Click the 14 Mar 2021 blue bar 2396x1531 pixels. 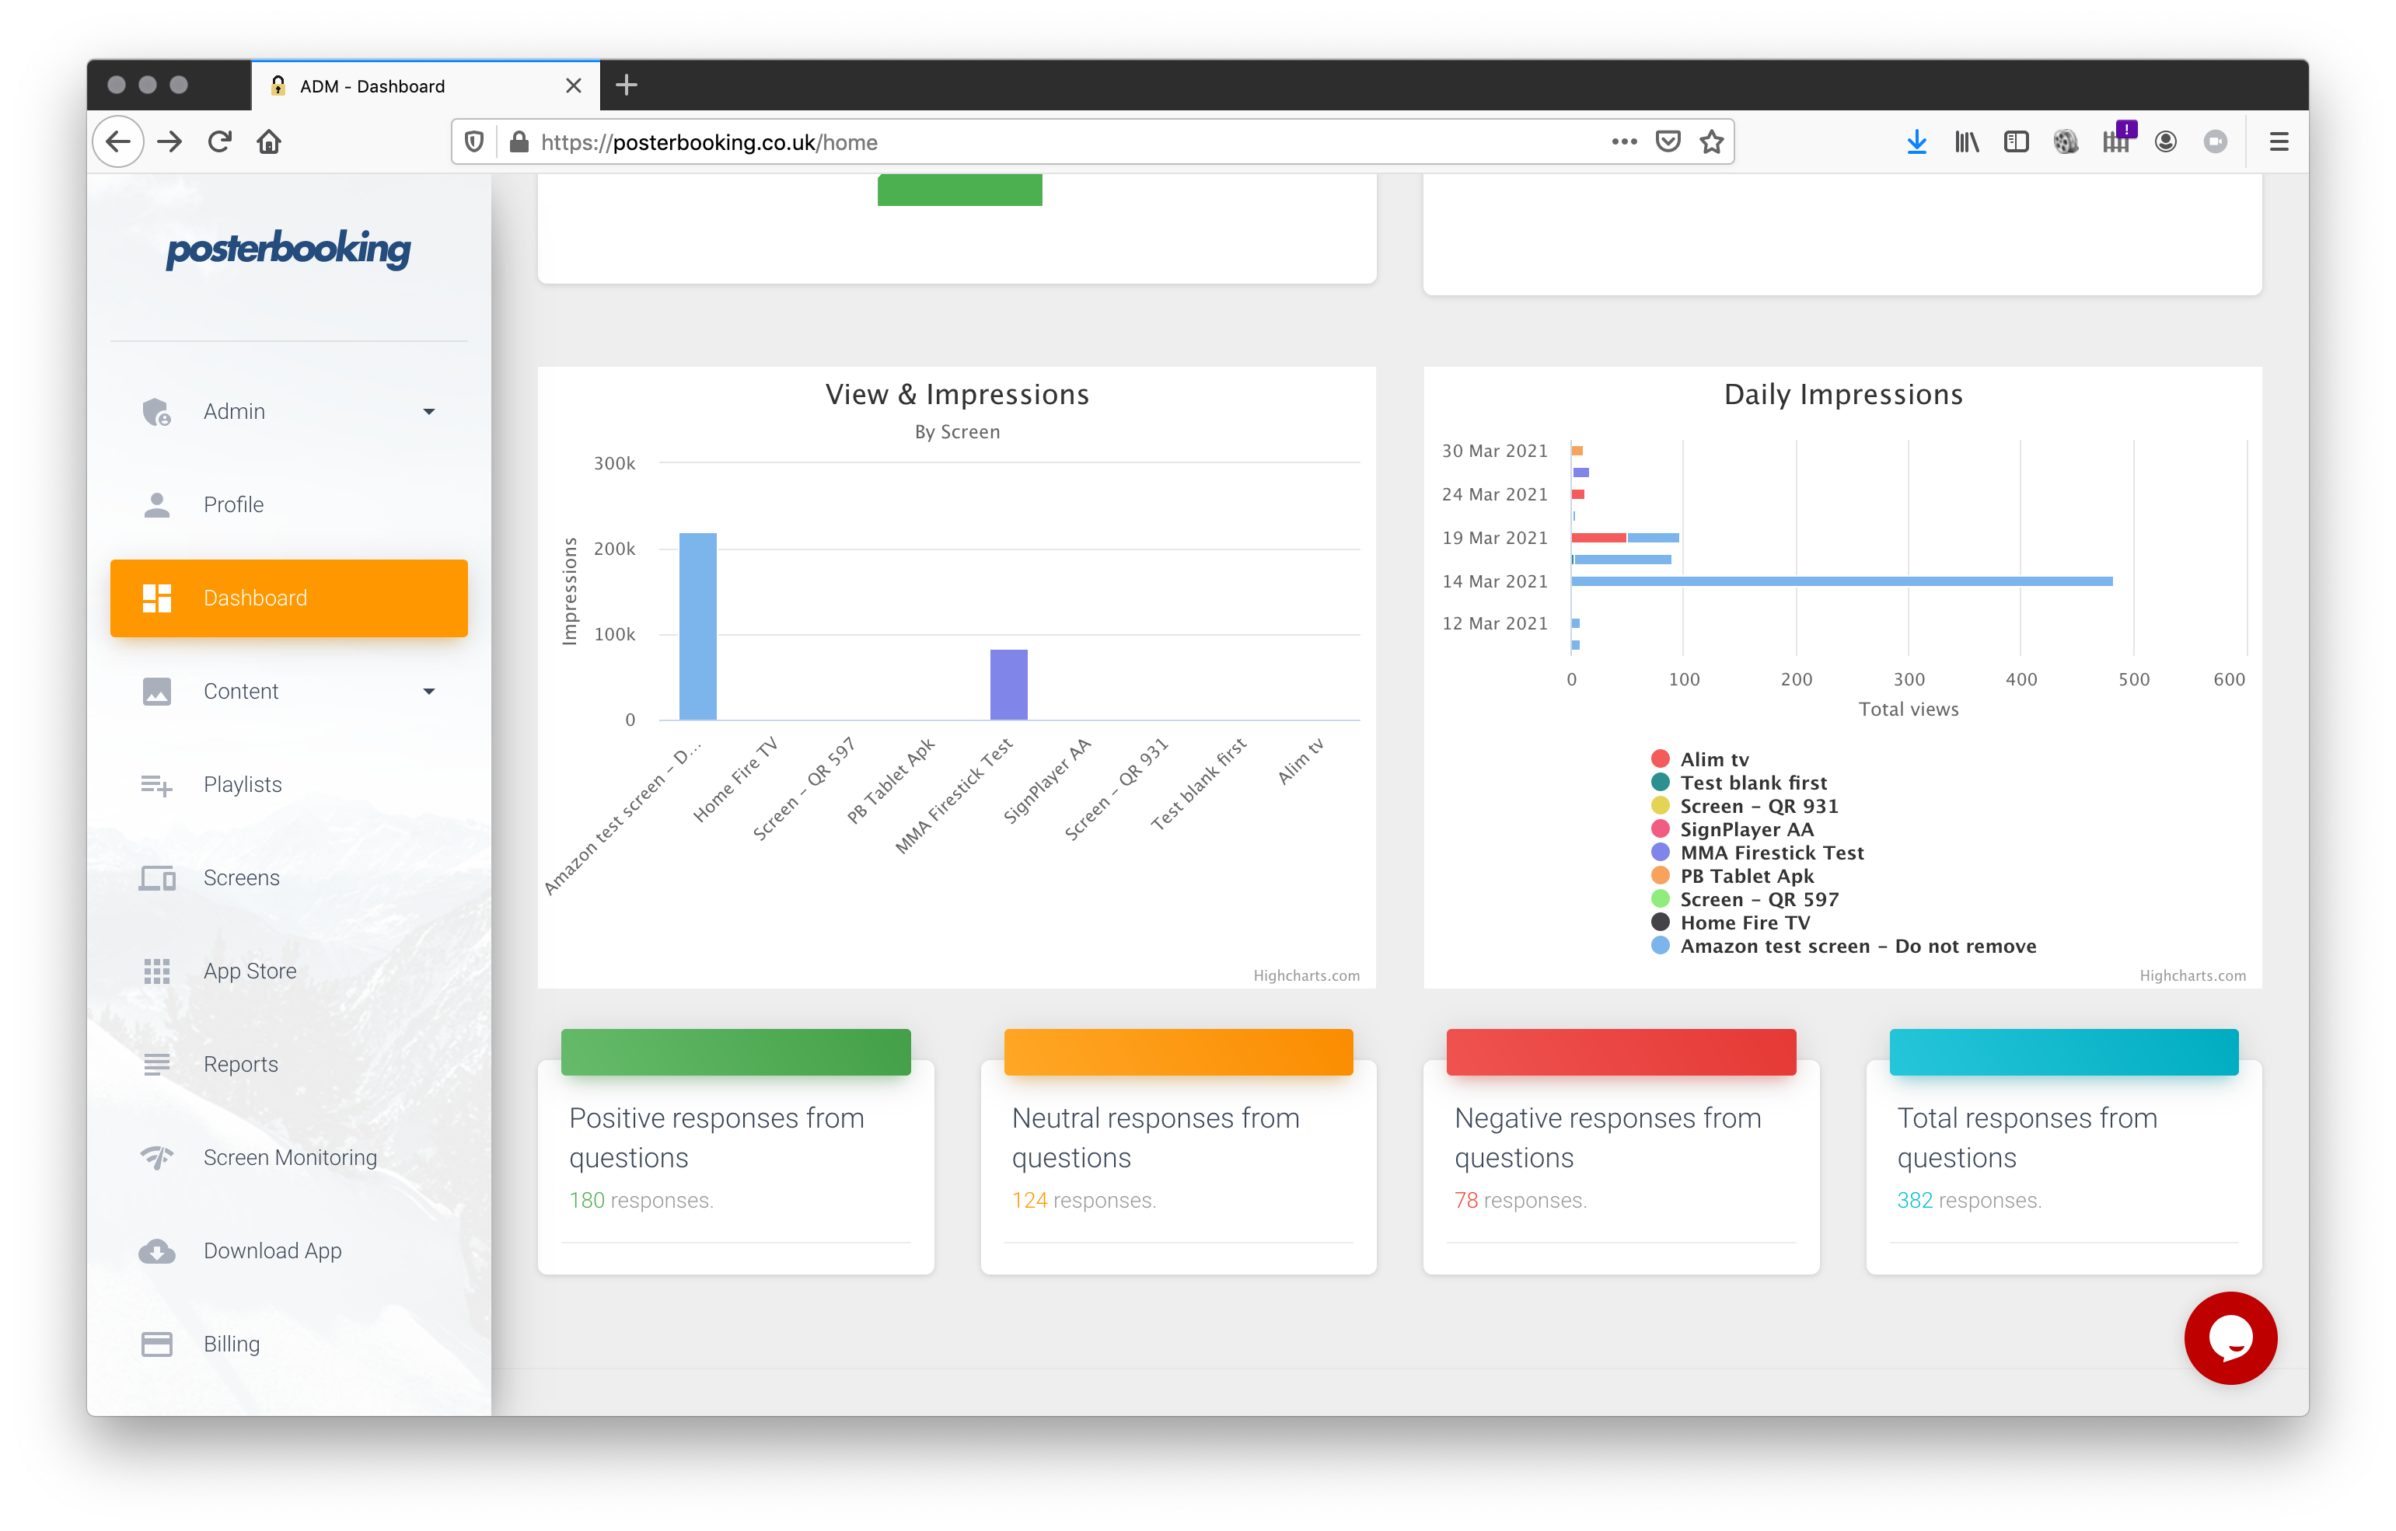pos(1841,581)
